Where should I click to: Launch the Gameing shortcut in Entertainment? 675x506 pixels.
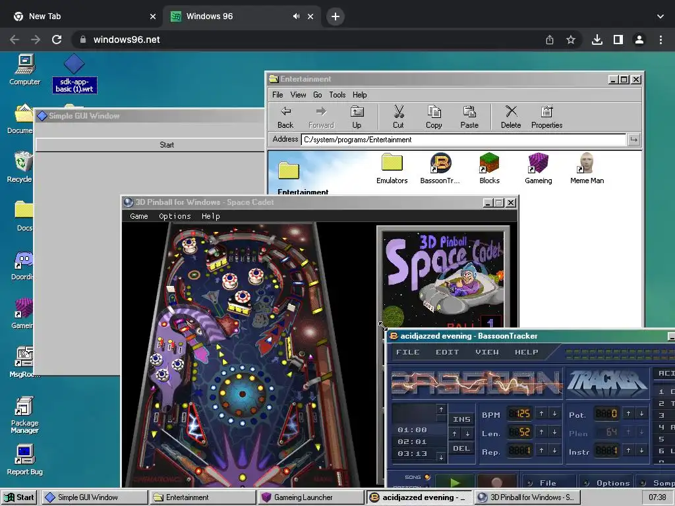pyautogui.click(x=538, y=169)
